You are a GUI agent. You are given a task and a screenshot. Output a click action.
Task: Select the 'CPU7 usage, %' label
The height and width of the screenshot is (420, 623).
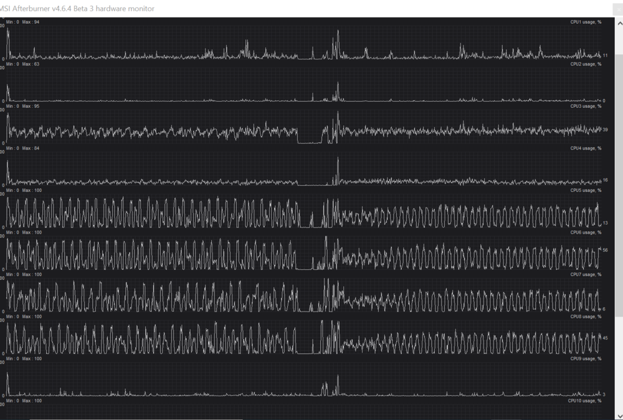pos(586,275)
